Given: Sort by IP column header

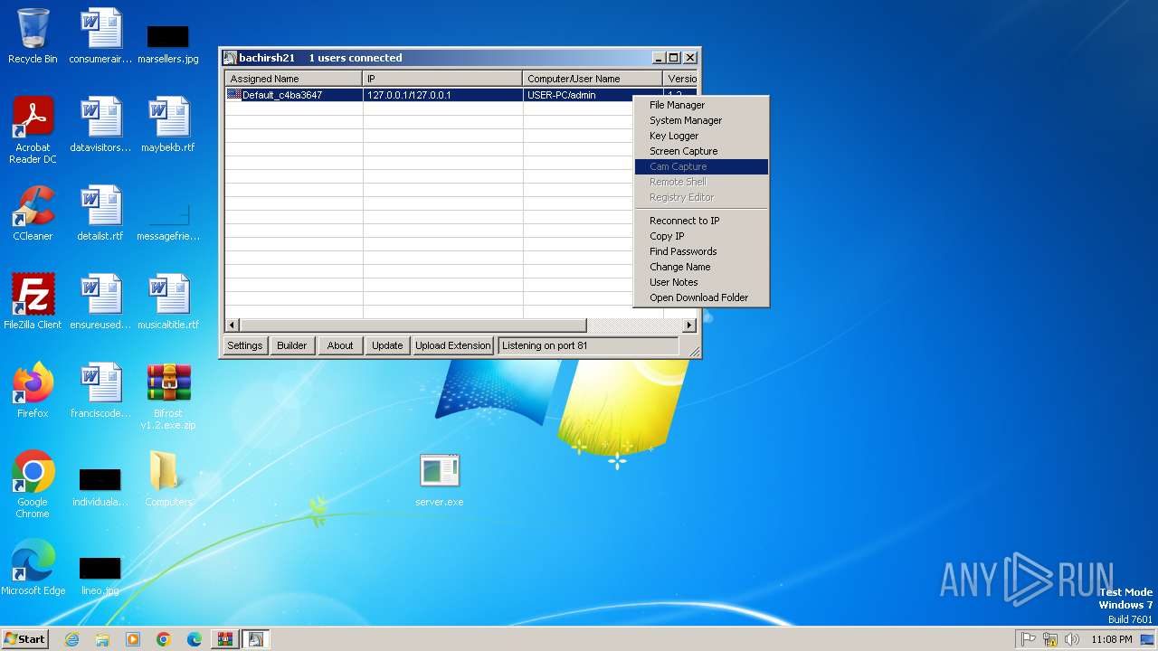Looking at the screenshot, I should 442,79.
